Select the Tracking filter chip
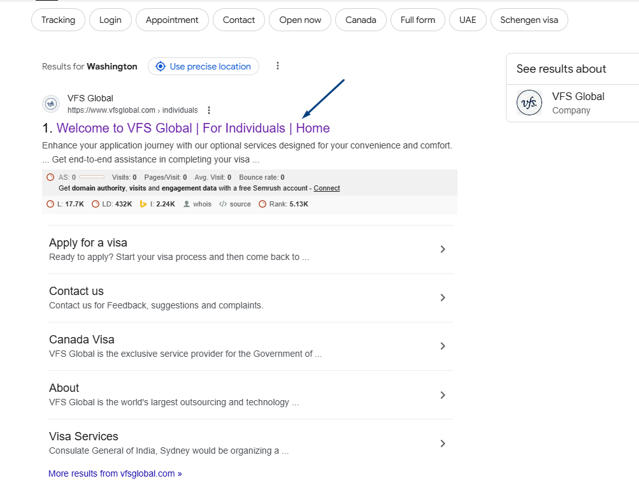Image resolution: width=639 pixels, height=497 pixels. (58, 20)
